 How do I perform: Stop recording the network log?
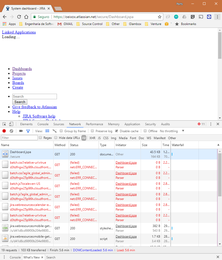tap(4, 131)
